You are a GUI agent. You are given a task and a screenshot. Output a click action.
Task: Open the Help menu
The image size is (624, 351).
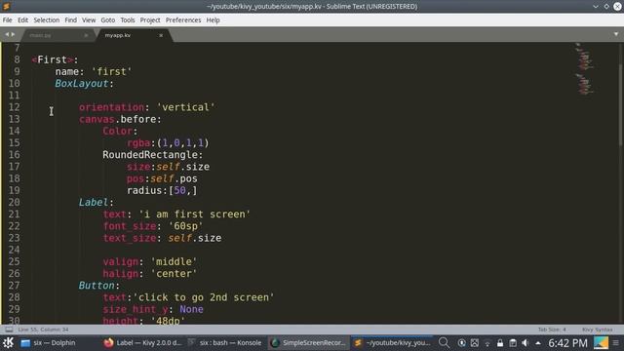(213, 19)
